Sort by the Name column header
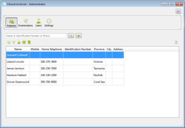Screen dimensions: 185x128 [18, 49]
